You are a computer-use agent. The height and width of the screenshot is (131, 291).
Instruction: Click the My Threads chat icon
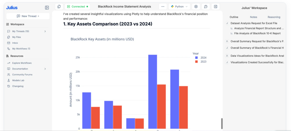click(x=9, y=31)
